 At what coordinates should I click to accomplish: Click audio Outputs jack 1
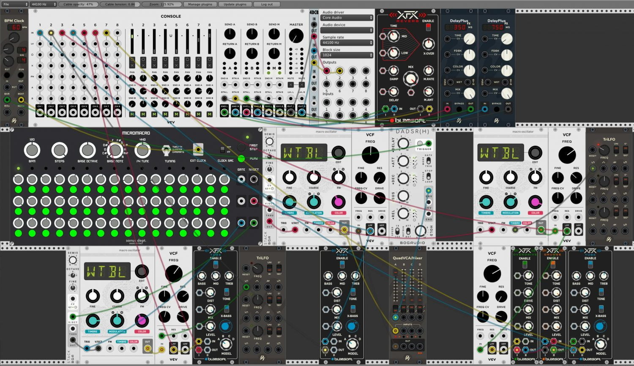[326, 71]
